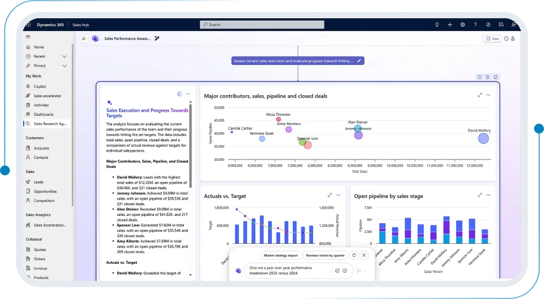Click the Copilot icon in top bar
Image resolution: width=544 pixels, height=299 pixels.
tap(488, 25)
